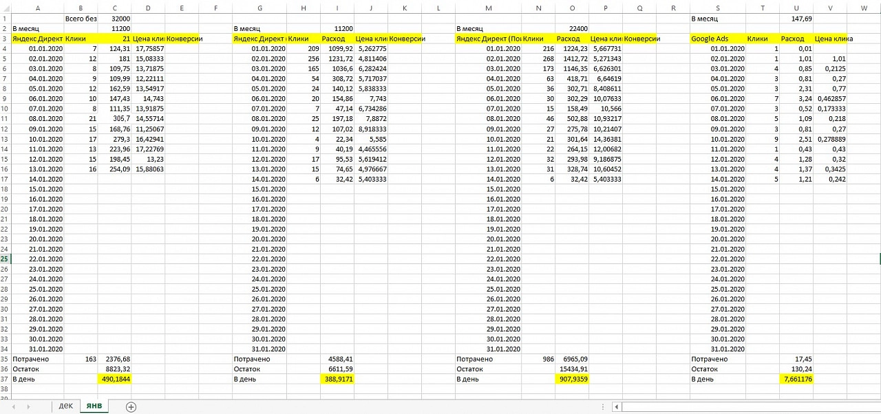
Task: Select the cell containing 32000
Action: (x=114, y=19)
